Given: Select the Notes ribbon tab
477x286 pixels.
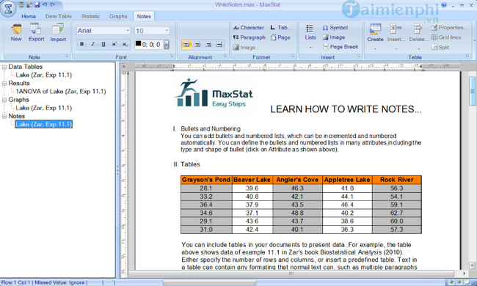Looking at the screenshot, I should (x=144, y=16).
